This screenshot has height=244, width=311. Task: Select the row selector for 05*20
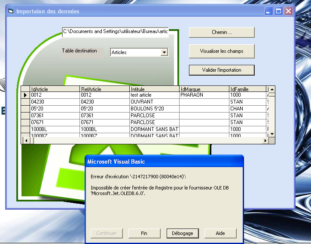pyautogui.click(x=25, y=109)
